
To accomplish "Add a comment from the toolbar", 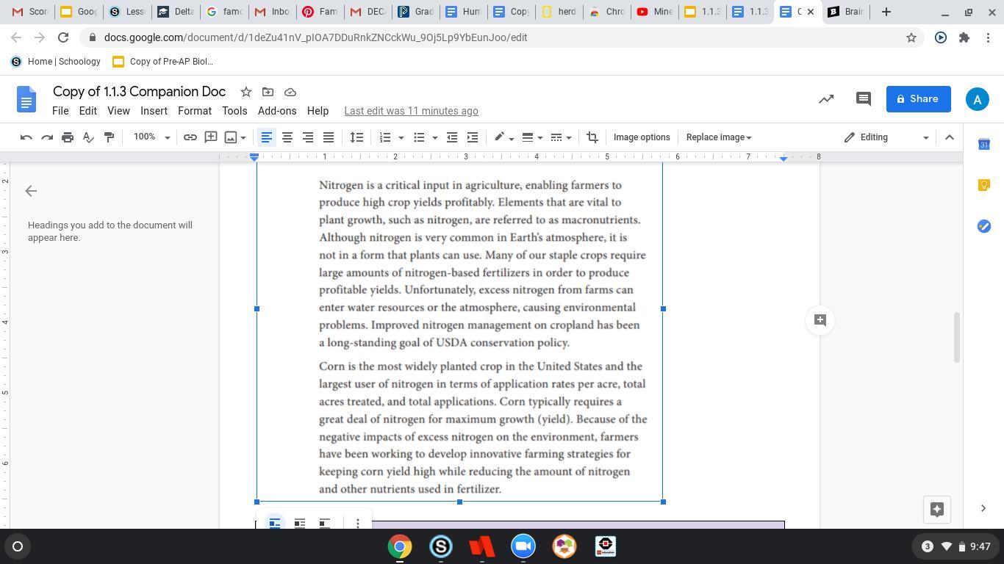I will pyautogui.click(x=211, y=137).
